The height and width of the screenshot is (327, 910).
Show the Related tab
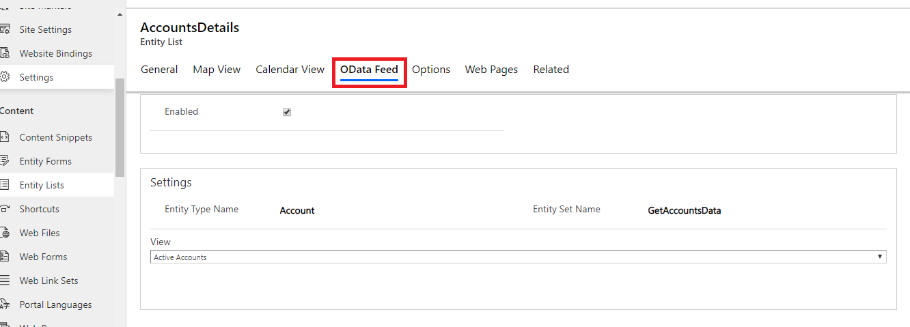(x=551, y=70)
